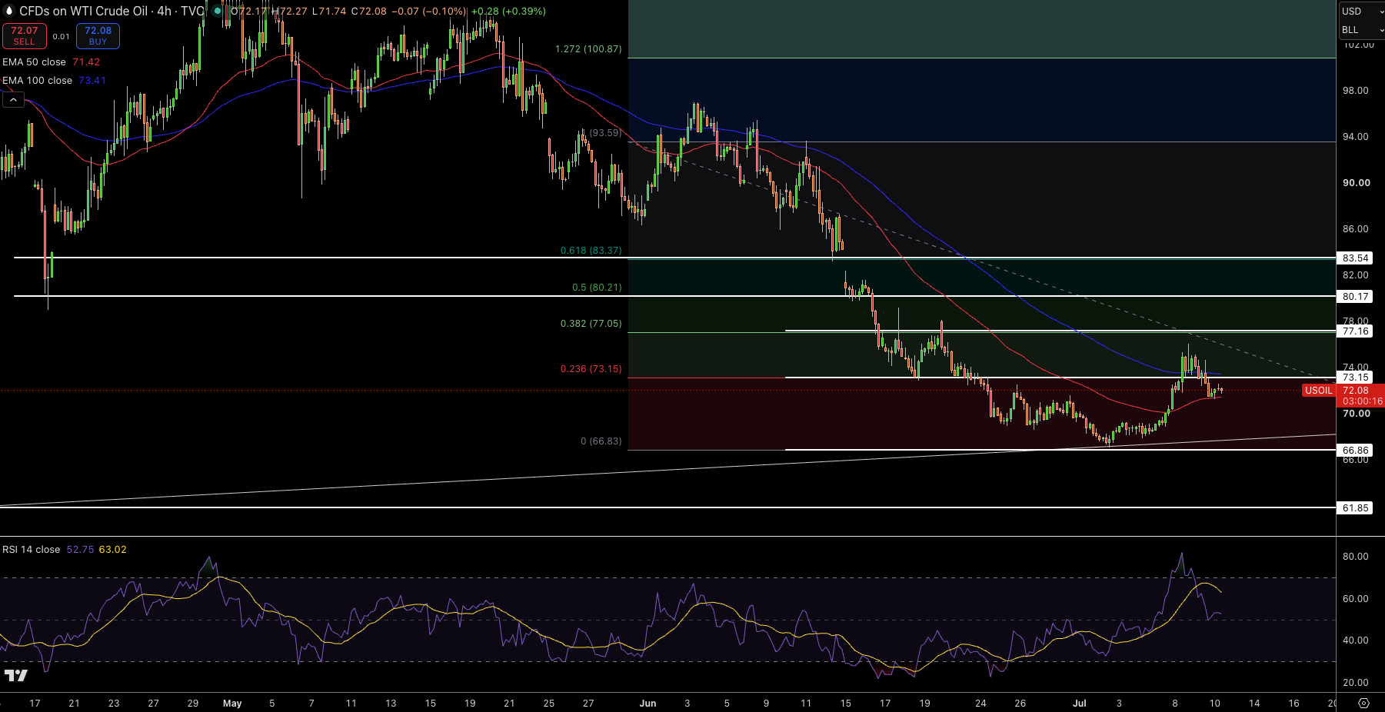1385x712 pixels.
Task: Click the H72.27 high value in header
Action: tap(290, 11)
